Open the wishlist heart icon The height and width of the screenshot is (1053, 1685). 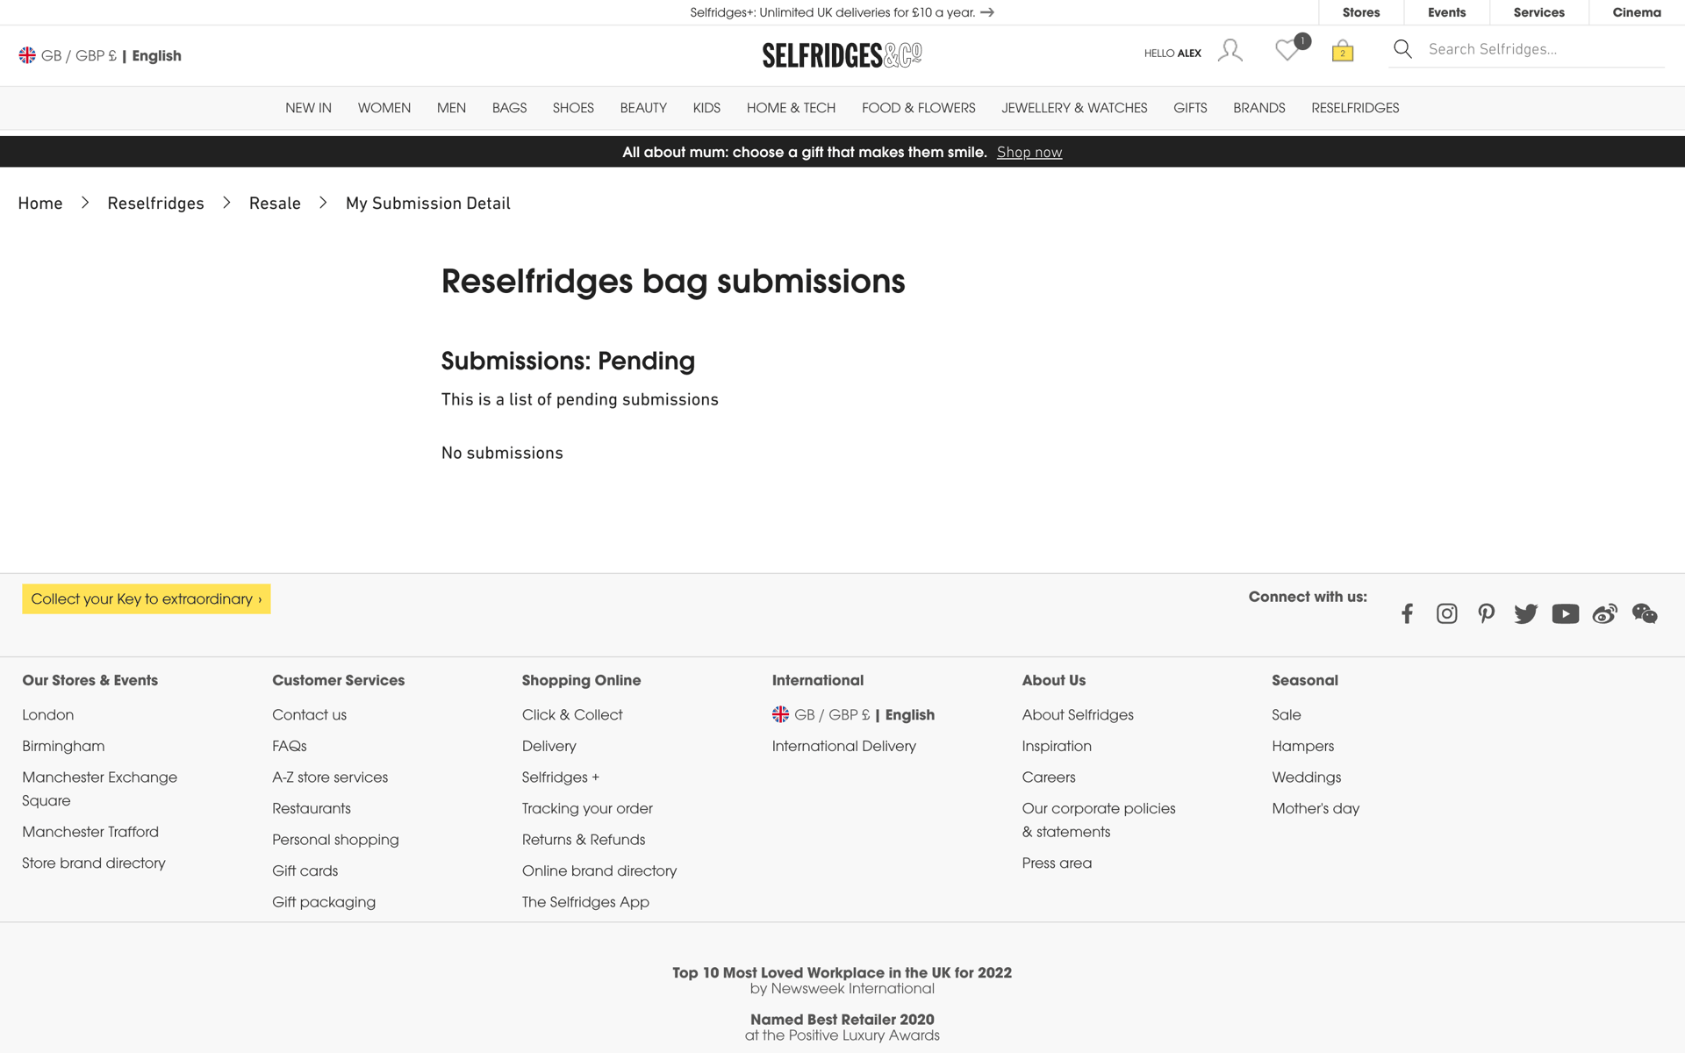coord(1287,51)
